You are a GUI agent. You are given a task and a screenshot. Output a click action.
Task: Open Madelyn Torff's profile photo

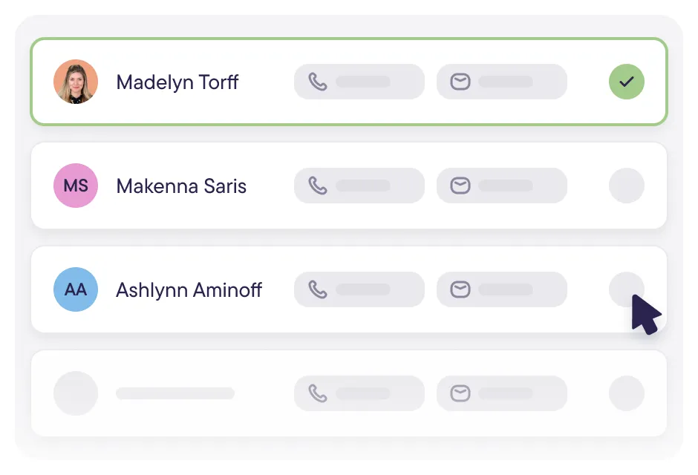76,82
